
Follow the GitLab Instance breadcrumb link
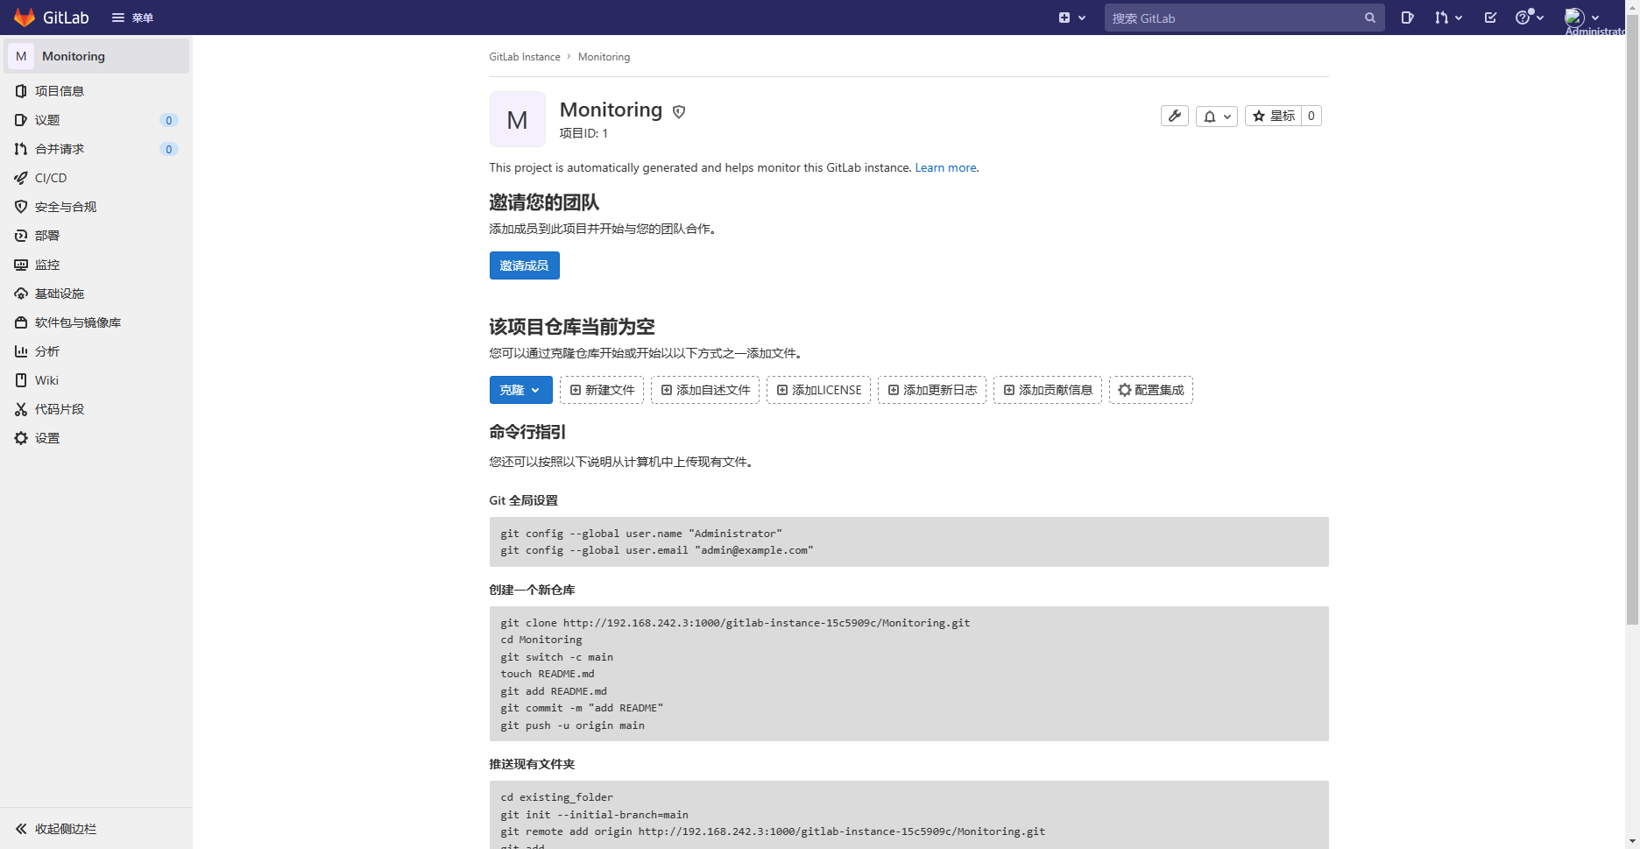point(525,57)
